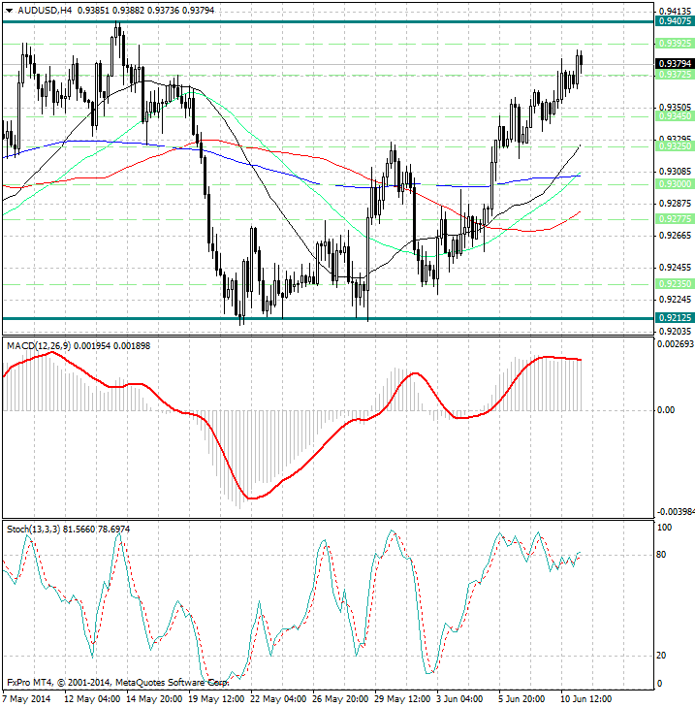
Task: Click the 10 Jun 12:00 time axis label
Action: pos(584,698)
